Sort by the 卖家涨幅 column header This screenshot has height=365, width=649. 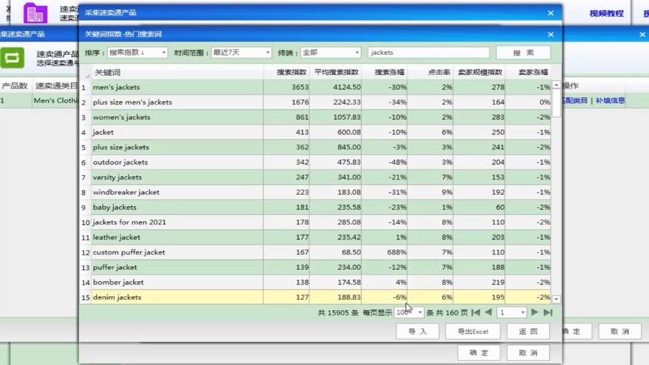click(528, 72)
